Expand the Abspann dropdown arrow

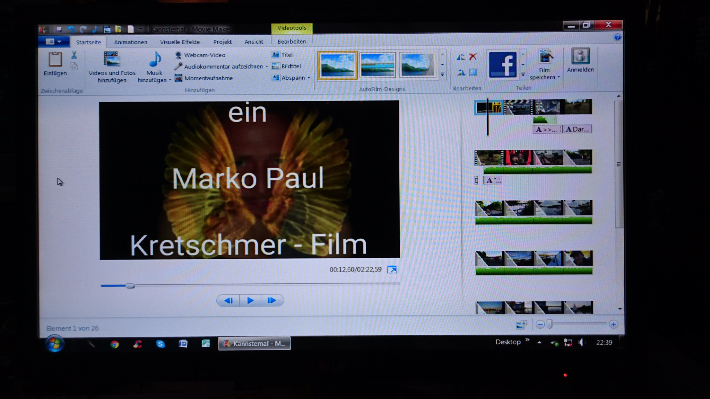(309, 78)
